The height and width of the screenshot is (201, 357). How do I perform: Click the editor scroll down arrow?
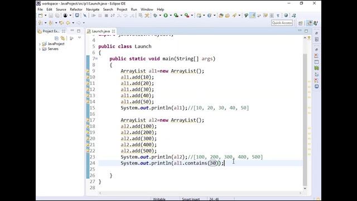pyautogui.click(x=305, y=189)
